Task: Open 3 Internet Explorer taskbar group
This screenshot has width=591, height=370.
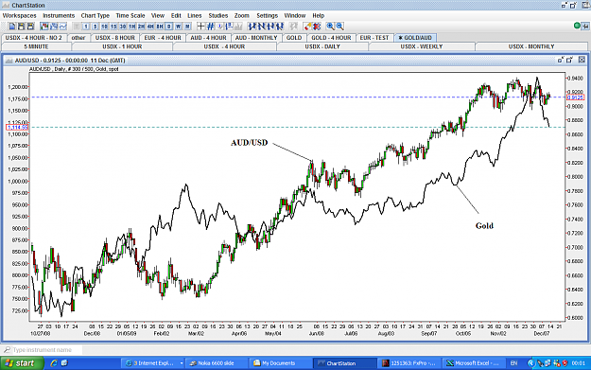Action: tap(151, 363)
